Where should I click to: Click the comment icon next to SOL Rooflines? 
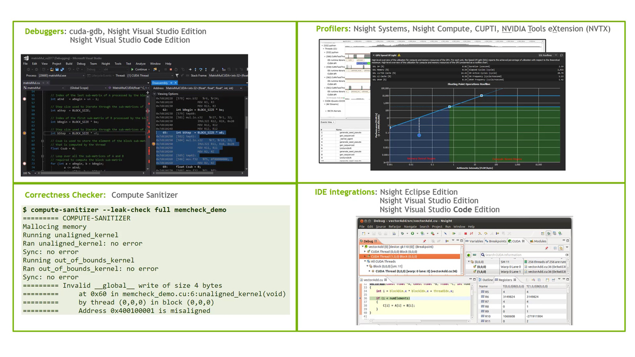[561, 55]
